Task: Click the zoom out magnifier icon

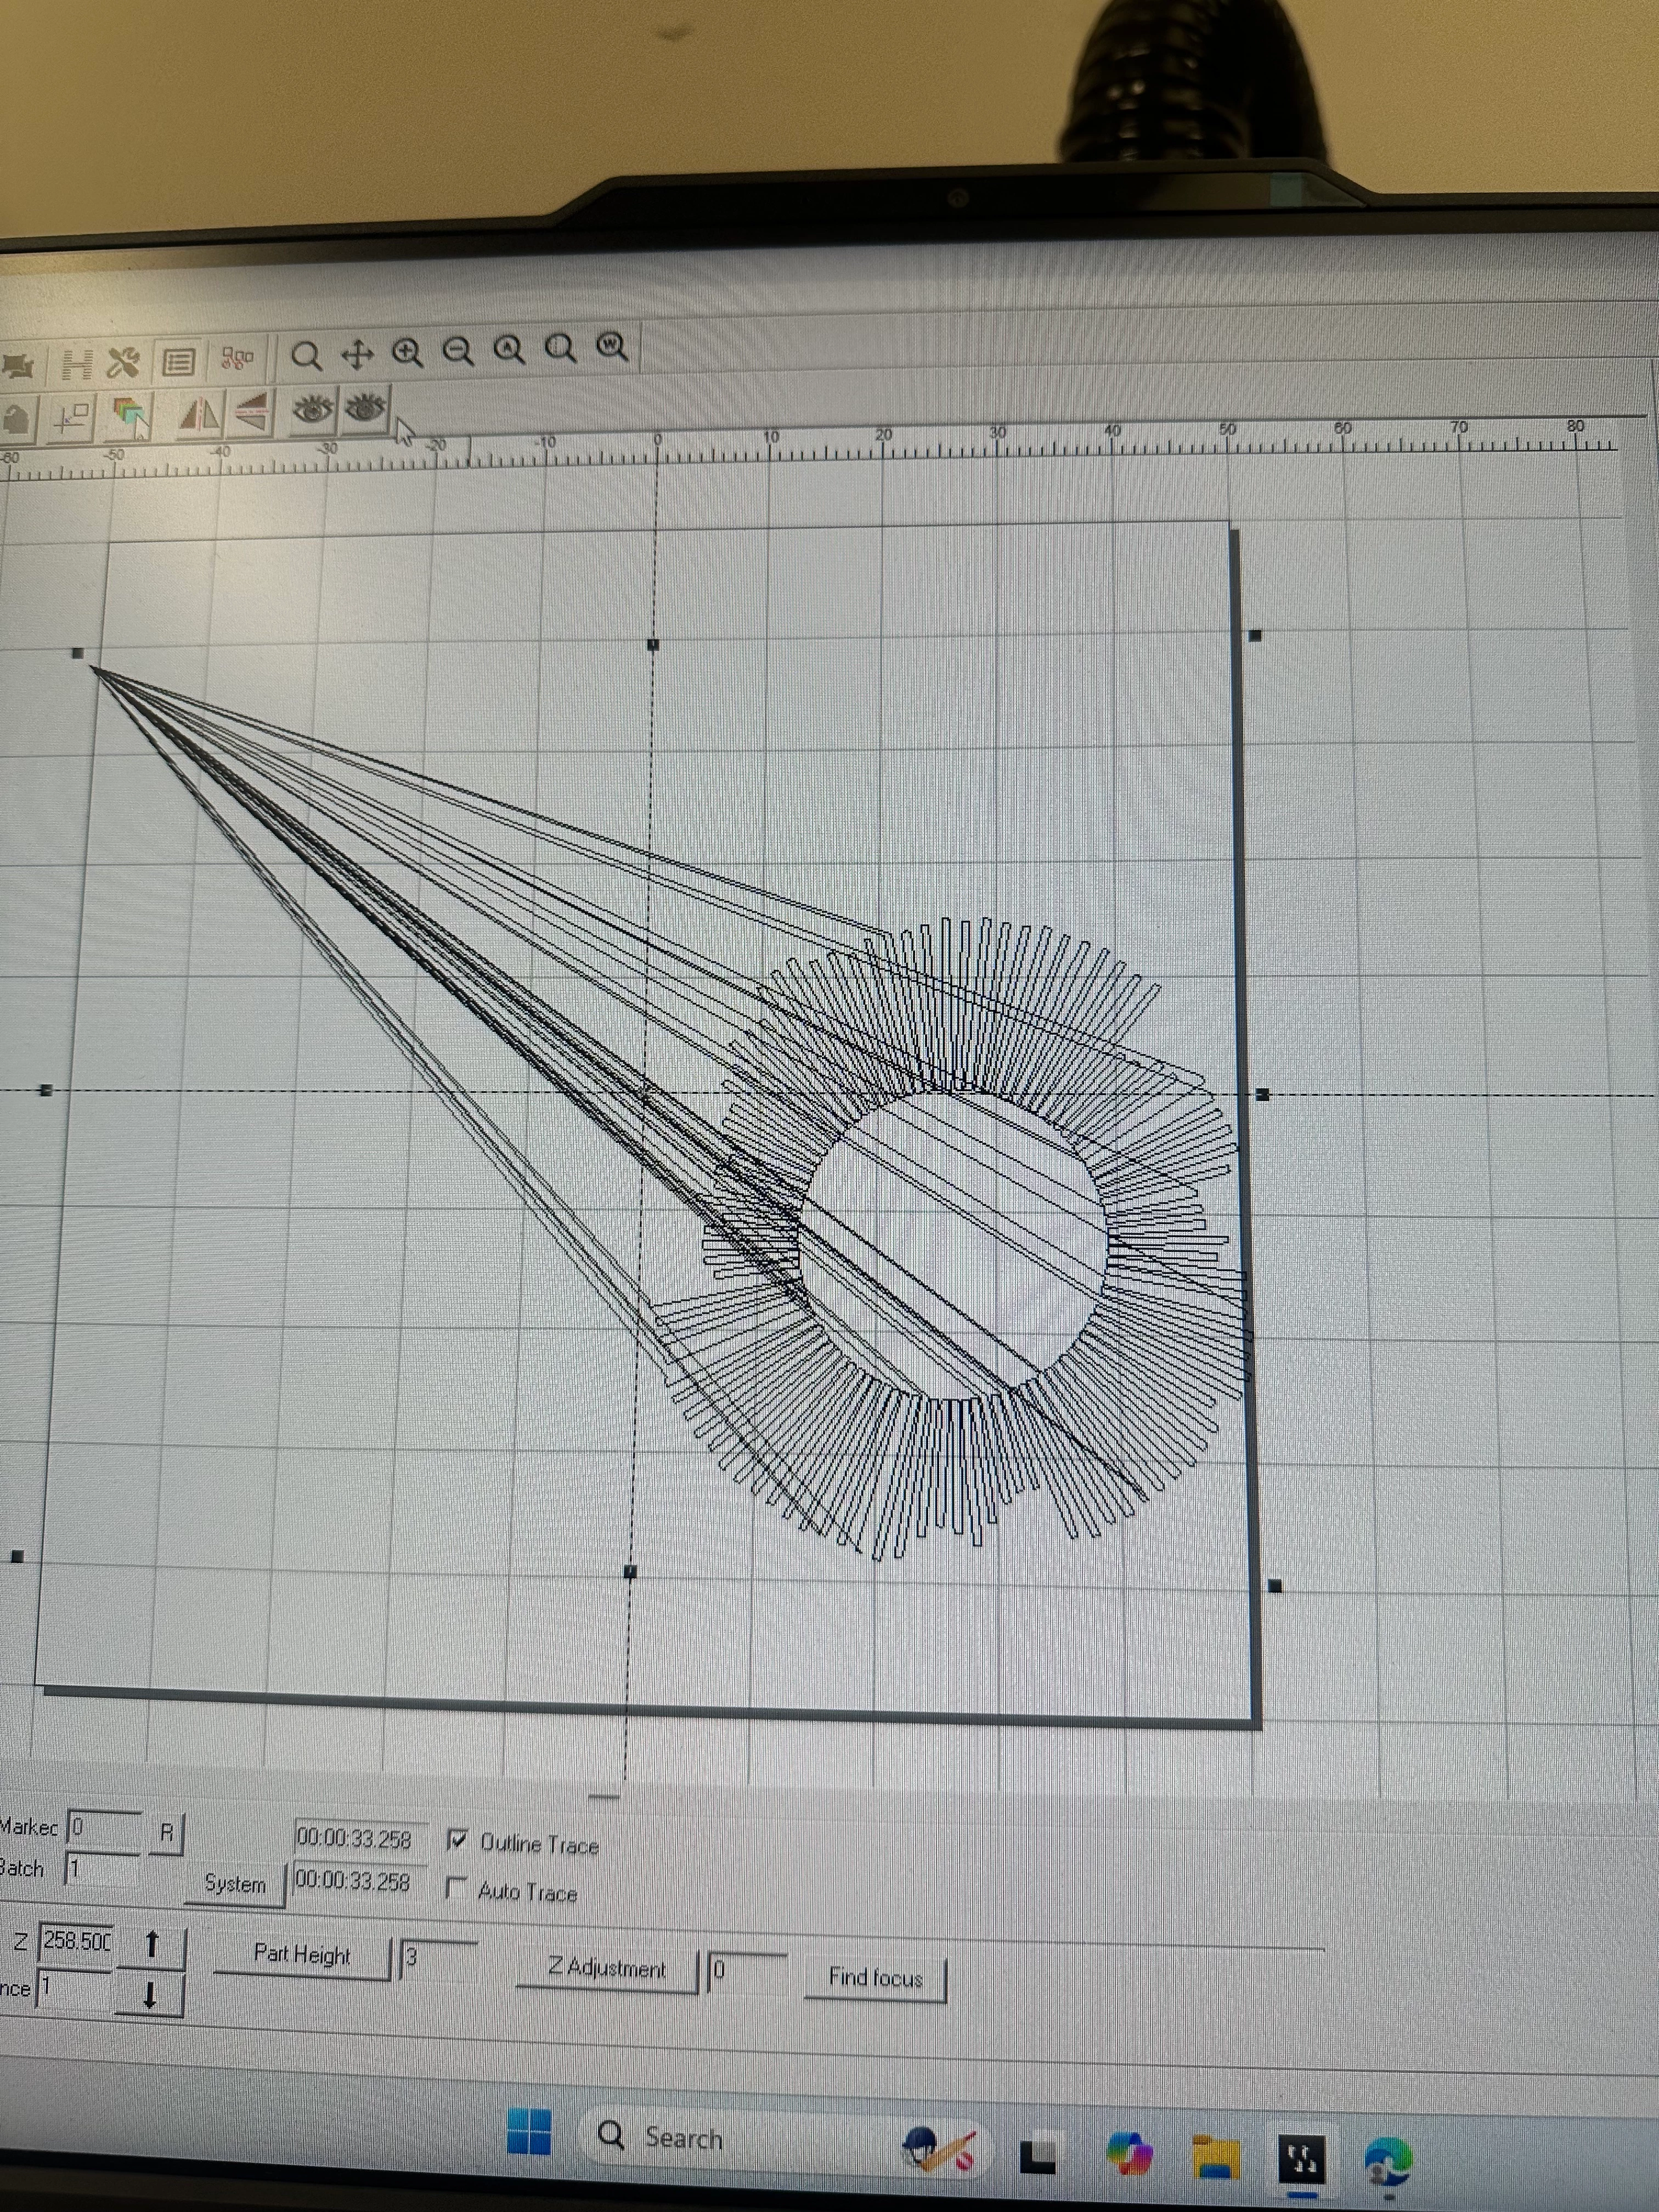Action: click(458, 351)
